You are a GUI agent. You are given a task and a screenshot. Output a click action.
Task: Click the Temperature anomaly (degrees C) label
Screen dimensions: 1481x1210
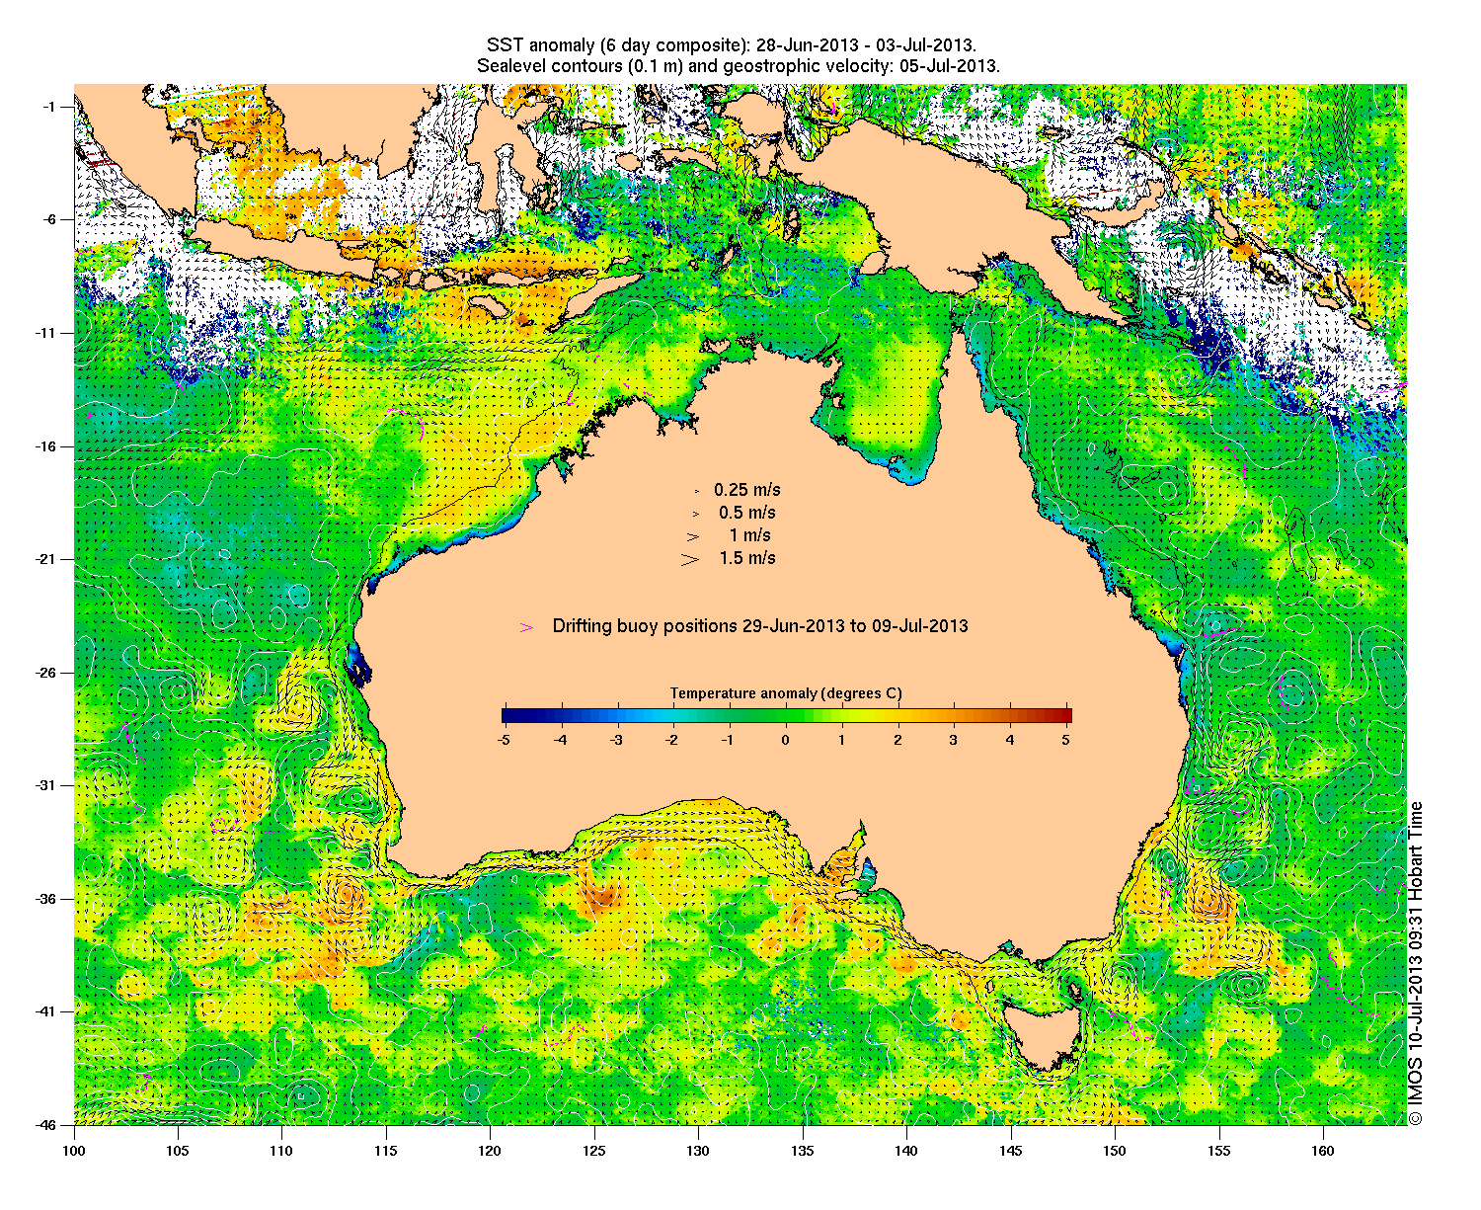[x=786, y=693]
